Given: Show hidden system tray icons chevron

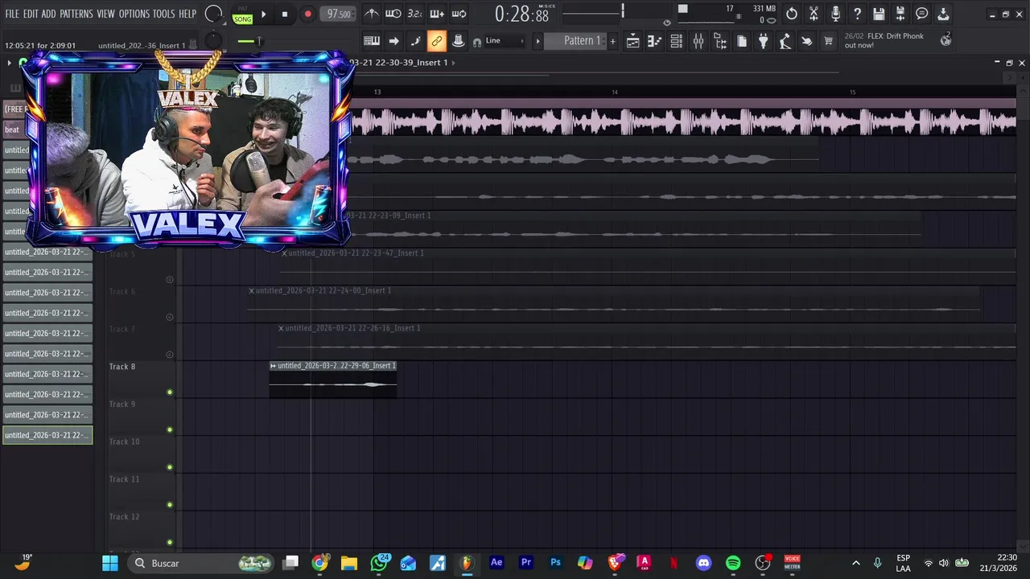Looking at the screenshot, I should click(855, 563).
